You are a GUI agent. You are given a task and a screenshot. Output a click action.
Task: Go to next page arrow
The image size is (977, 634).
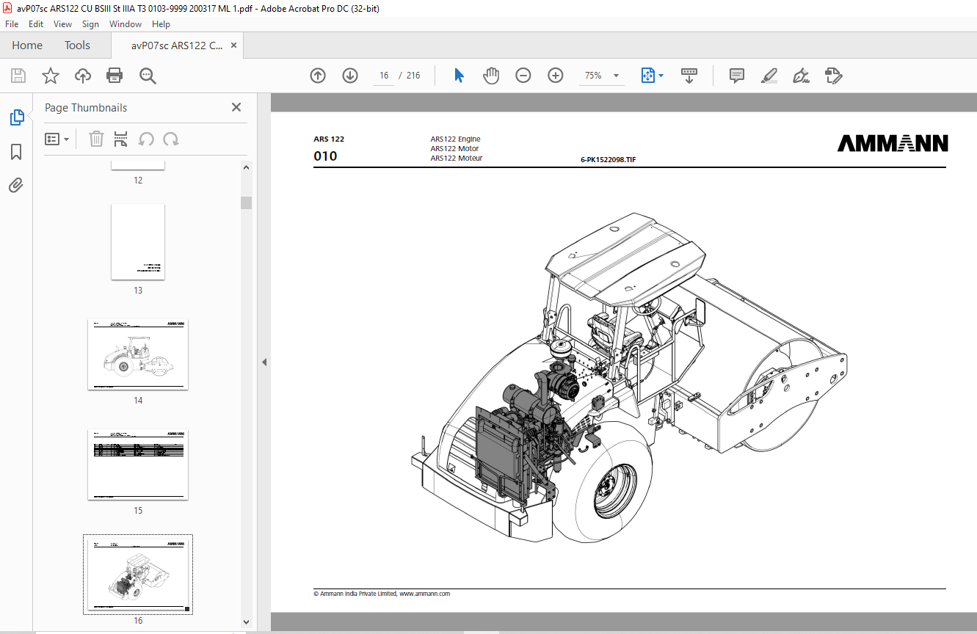pyautogui.click(x=350, y=76)
